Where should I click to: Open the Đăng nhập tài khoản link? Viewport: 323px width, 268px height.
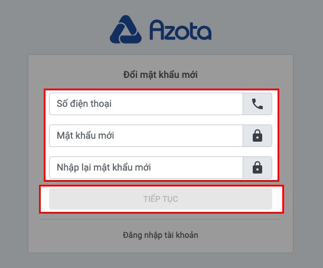(x=161, y=235)
